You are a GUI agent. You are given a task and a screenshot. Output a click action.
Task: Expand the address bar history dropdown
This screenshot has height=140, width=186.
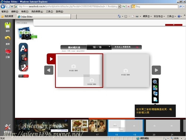[x=119, y=6]
